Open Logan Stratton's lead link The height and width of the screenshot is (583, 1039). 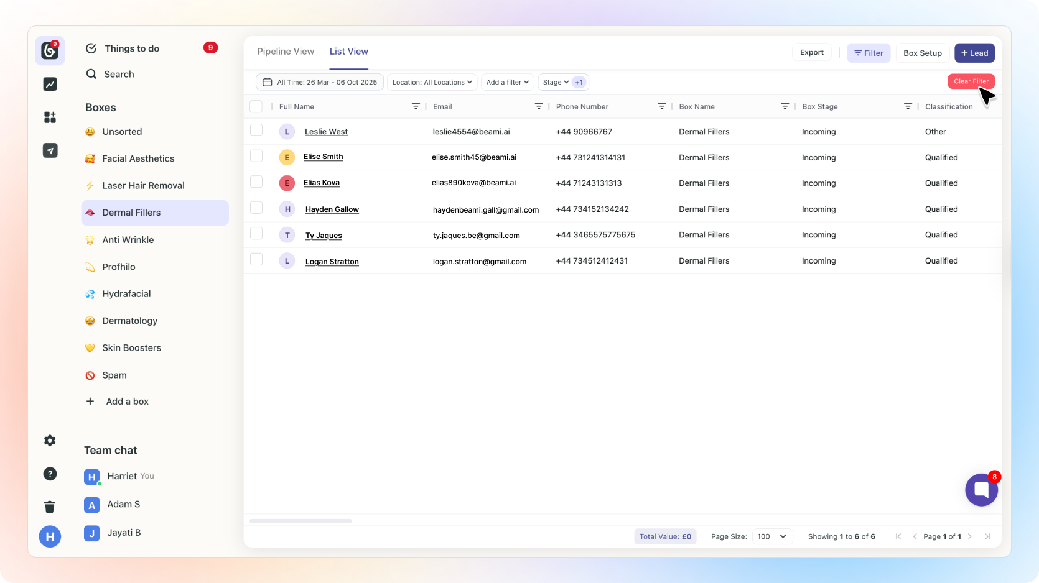click(332, 262)
